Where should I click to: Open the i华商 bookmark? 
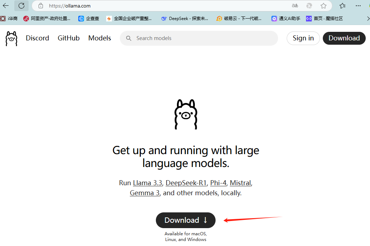pyautogui.click(x=9, y=19)
